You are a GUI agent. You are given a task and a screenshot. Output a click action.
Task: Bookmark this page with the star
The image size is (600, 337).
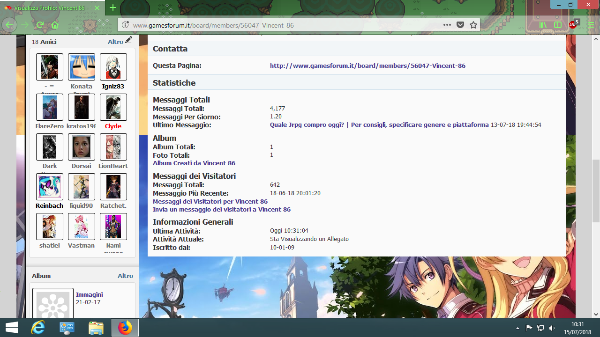[473, 25]
